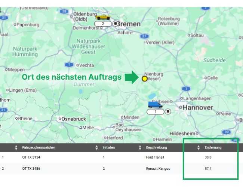This screenshot has height=187, width=243.
Task: Click the Minden town label on map
Action: point(132,117)
